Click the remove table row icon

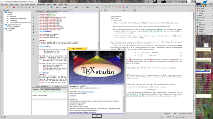point(116,7)
